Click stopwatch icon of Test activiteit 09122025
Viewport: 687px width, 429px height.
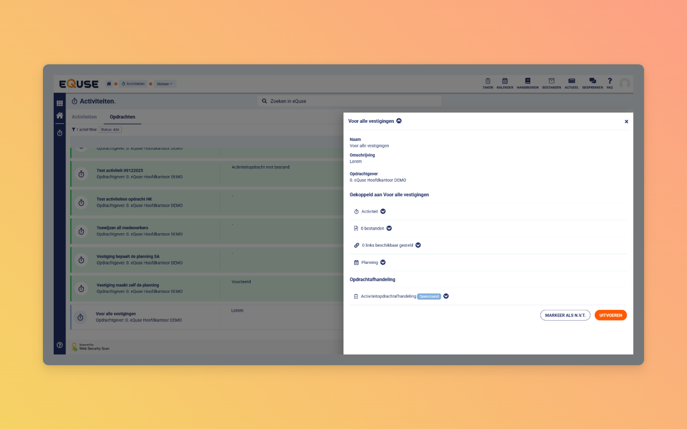click(81, 174)
